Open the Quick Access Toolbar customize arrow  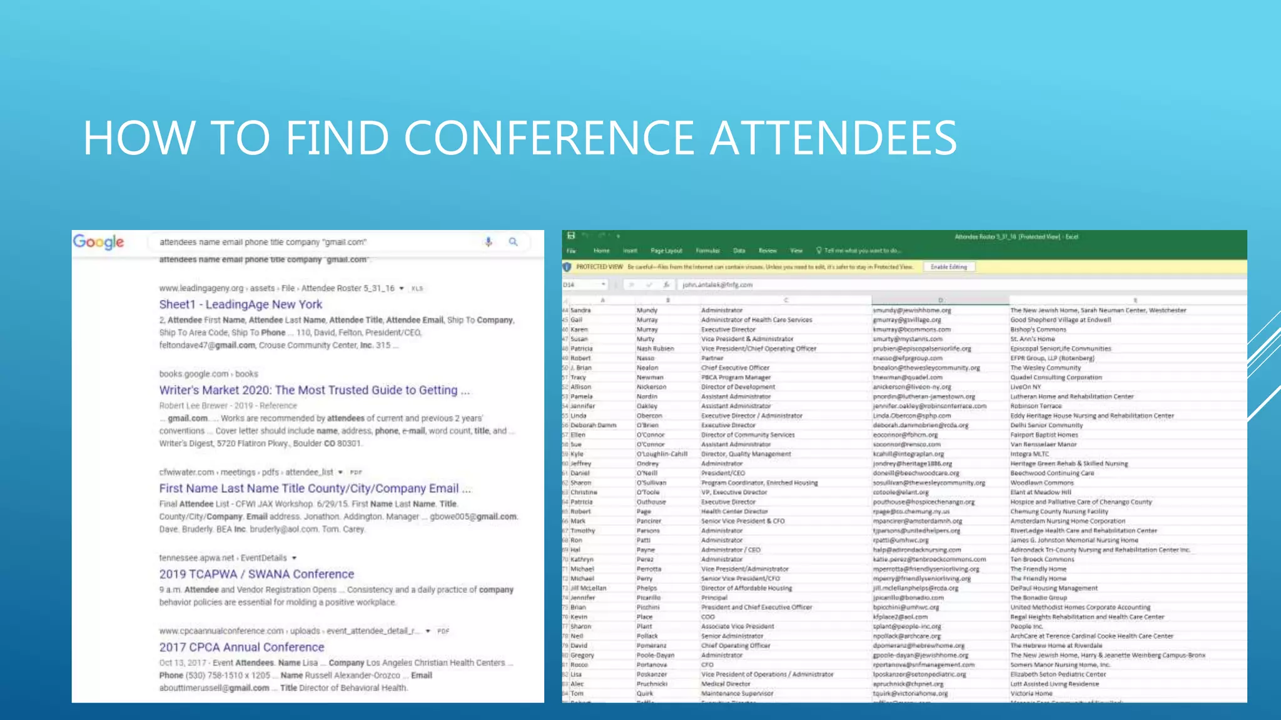(618, 236)
